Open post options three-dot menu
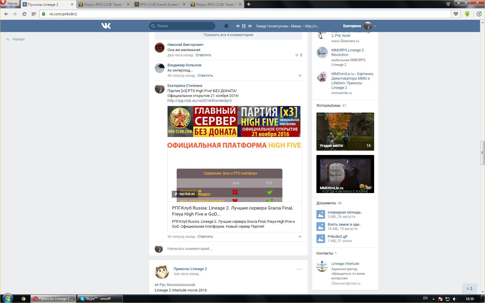This screenshot has height=303, width=485. pyautogui.click(x=299, y=269)
